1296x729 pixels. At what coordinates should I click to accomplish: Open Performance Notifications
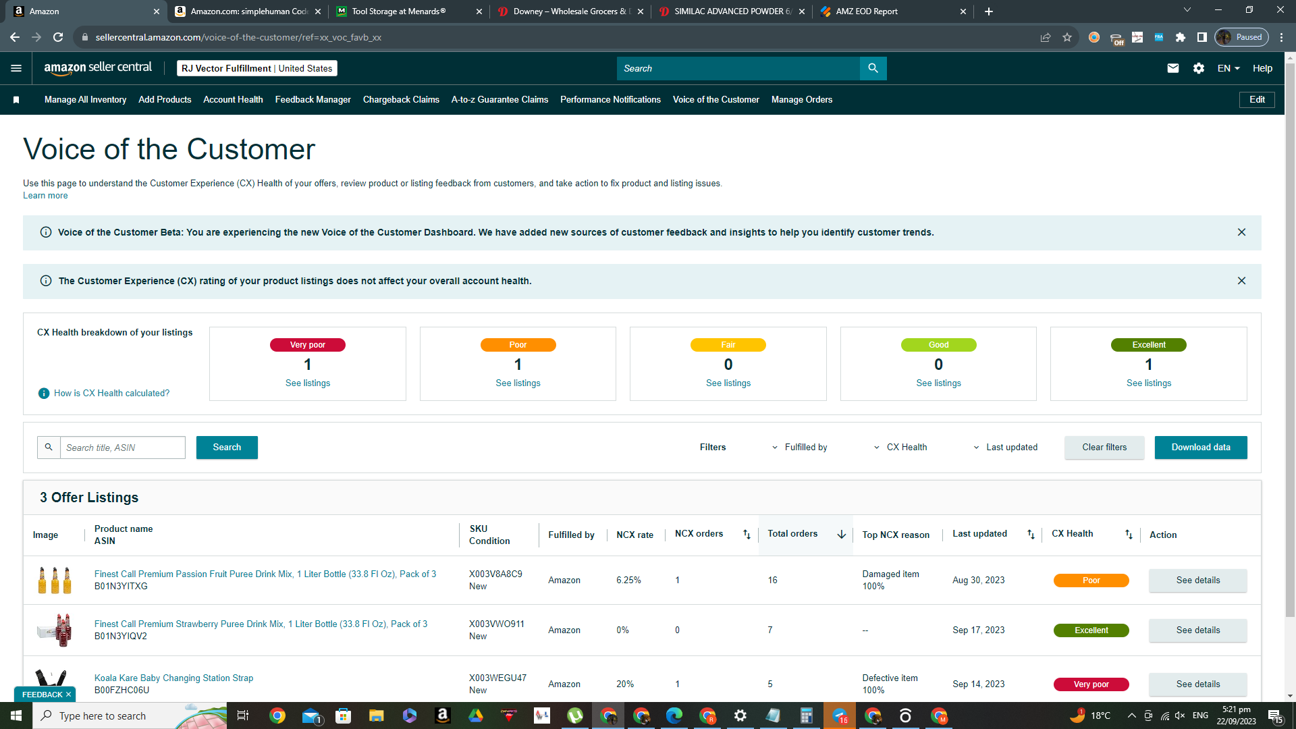pyautogui.click(x=610, y=100)
